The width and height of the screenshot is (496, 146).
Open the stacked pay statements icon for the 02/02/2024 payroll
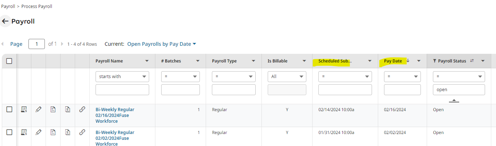67,132
